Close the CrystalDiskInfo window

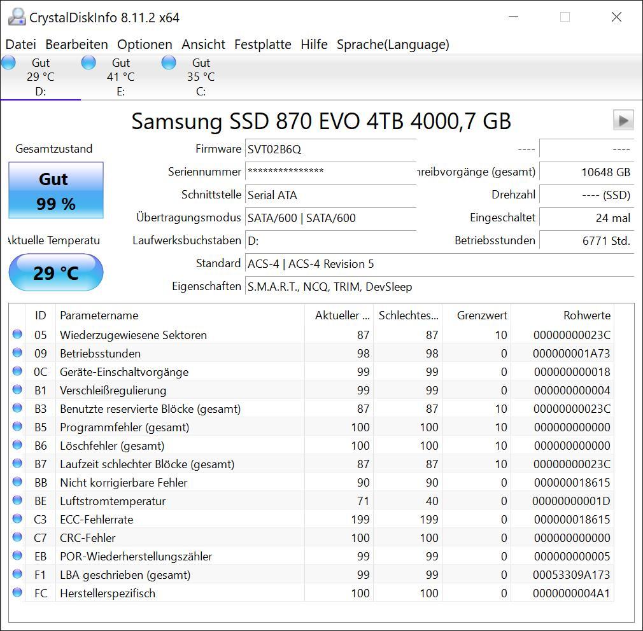click(x=616, y=17)
